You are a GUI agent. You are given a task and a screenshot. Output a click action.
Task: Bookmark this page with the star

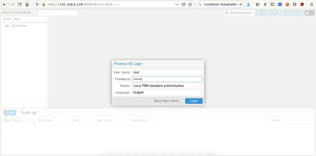(x=190, y=4)
